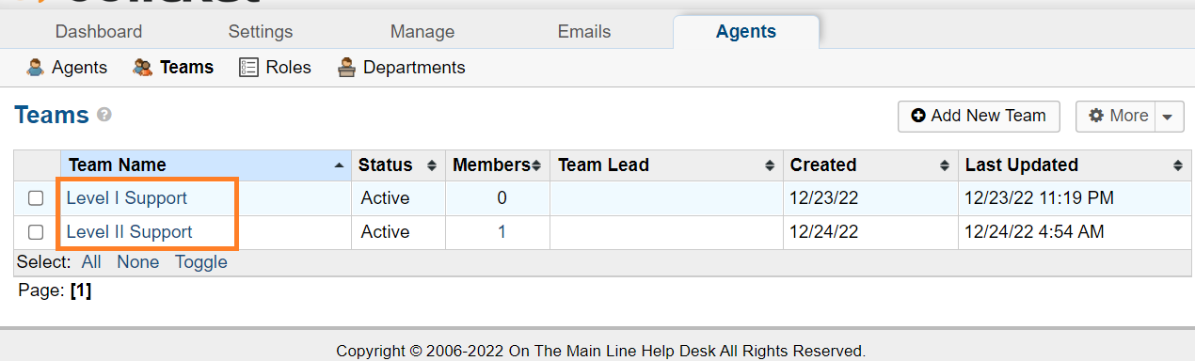The image size is (1195, 361).
Task: Click the Departments icon
Action: (x=346, y=68)
